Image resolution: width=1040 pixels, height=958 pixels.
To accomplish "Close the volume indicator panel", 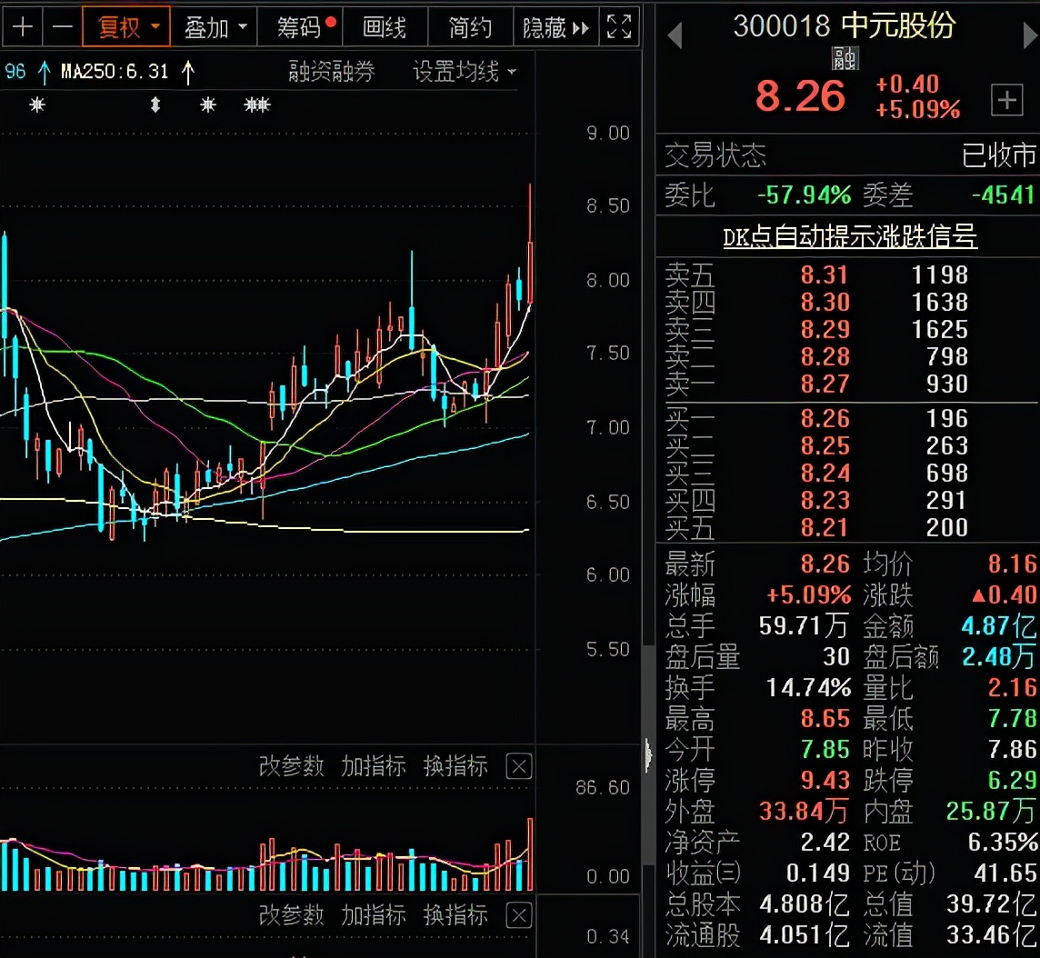I will coord(518,767).
